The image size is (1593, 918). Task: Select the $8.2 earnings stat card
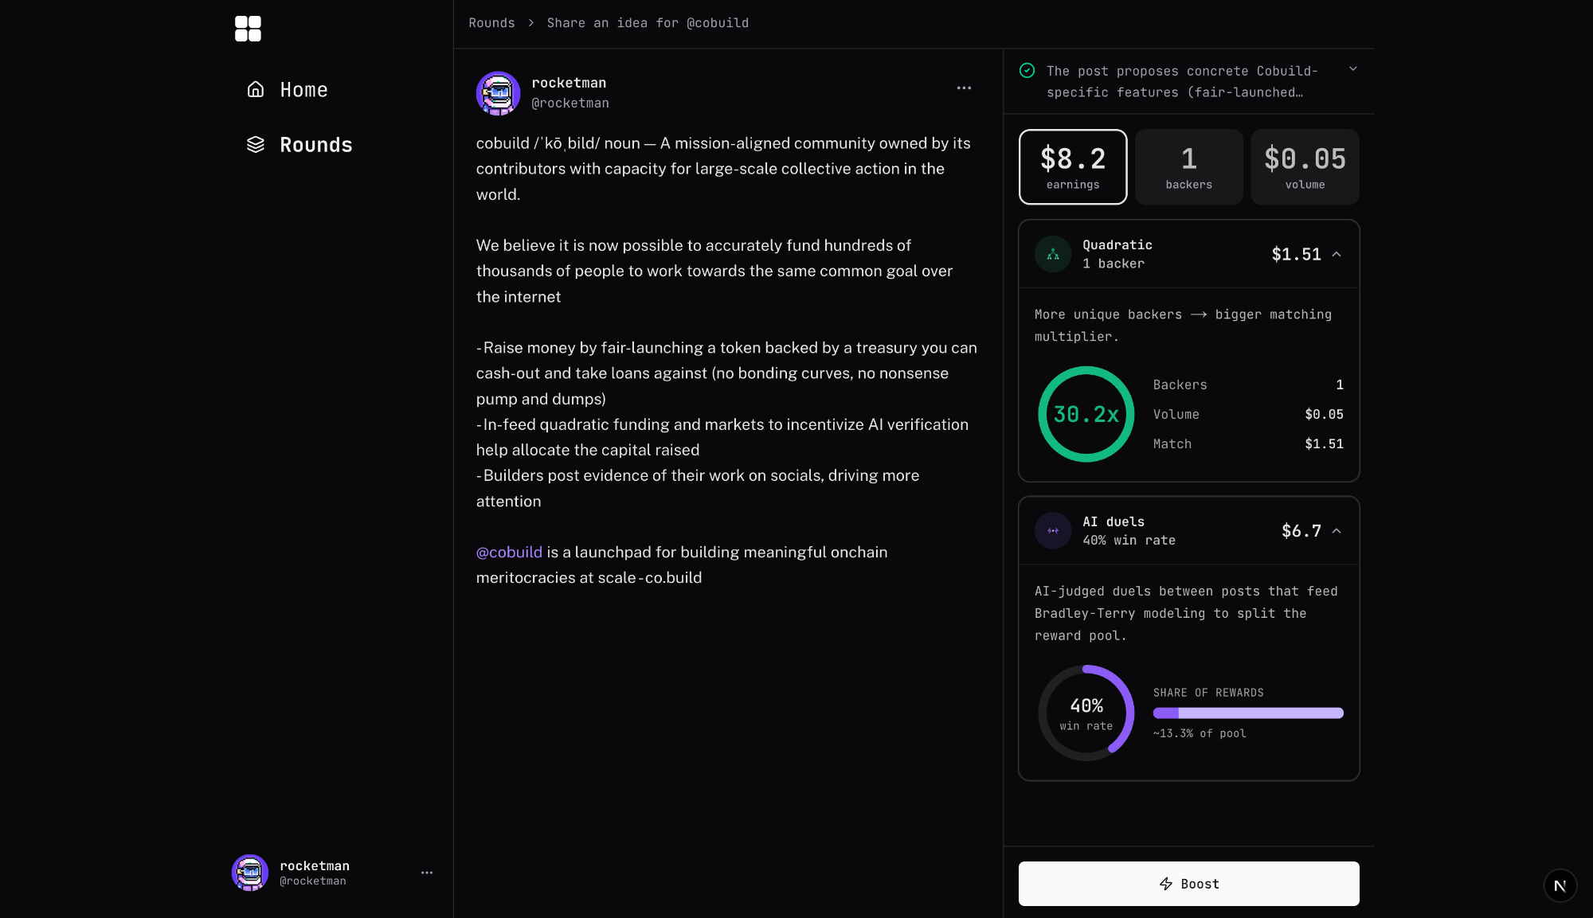[1073, 167]
